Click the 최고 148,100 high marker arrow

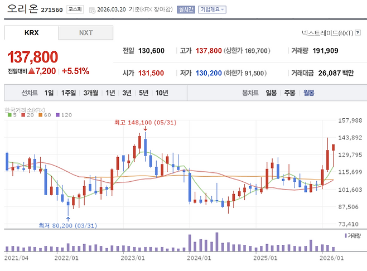click(145, 129)
